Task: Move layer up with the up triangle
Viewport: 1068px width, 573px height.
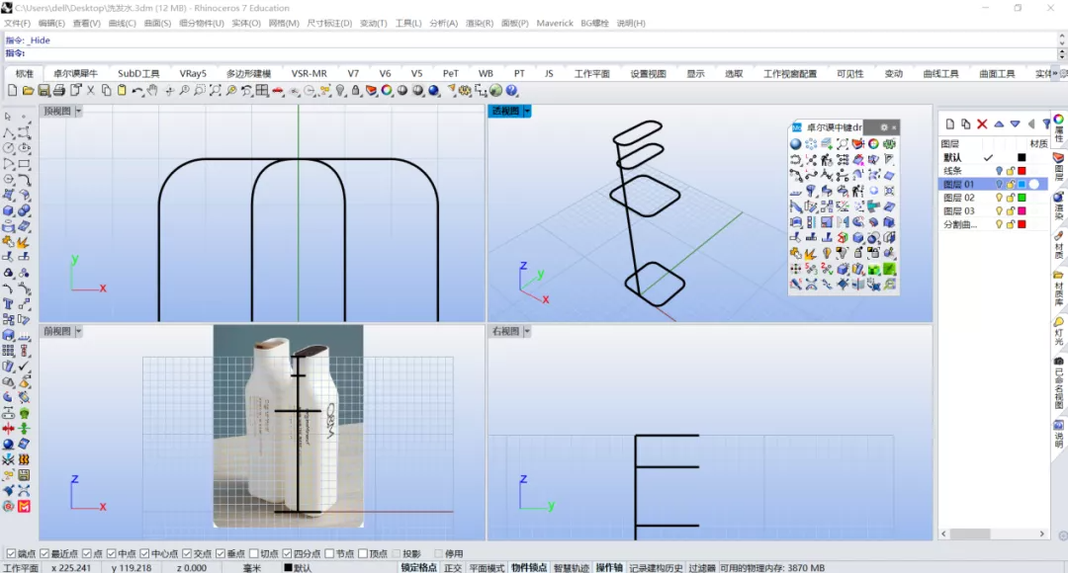Action: point(999,123)
